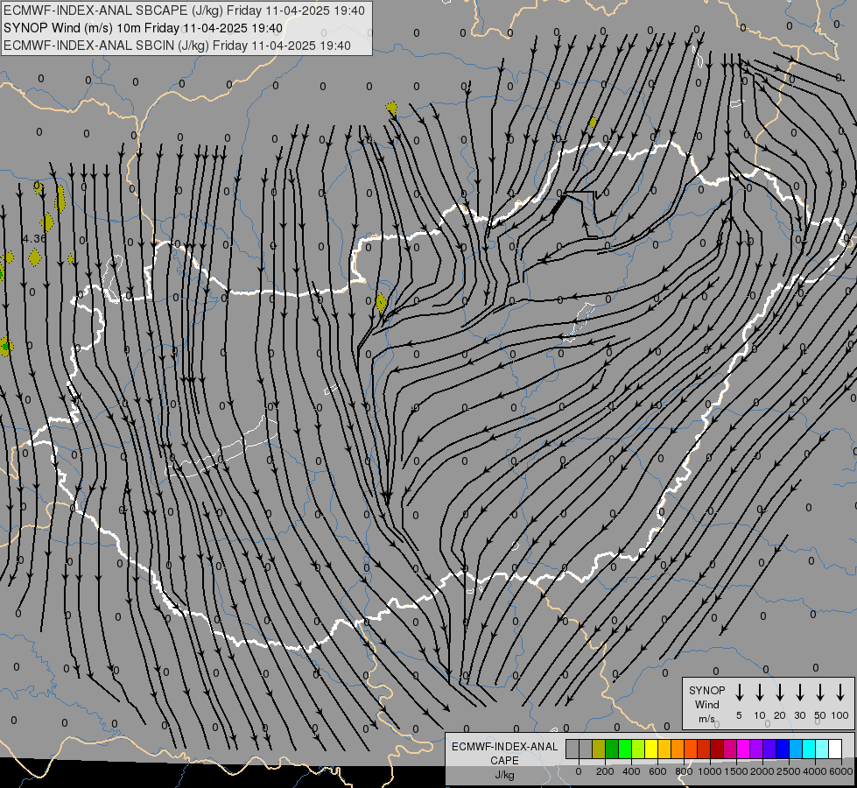Click the SYNOP Wind m/s legend label
The image size is (857, 788).
point(706,704)
